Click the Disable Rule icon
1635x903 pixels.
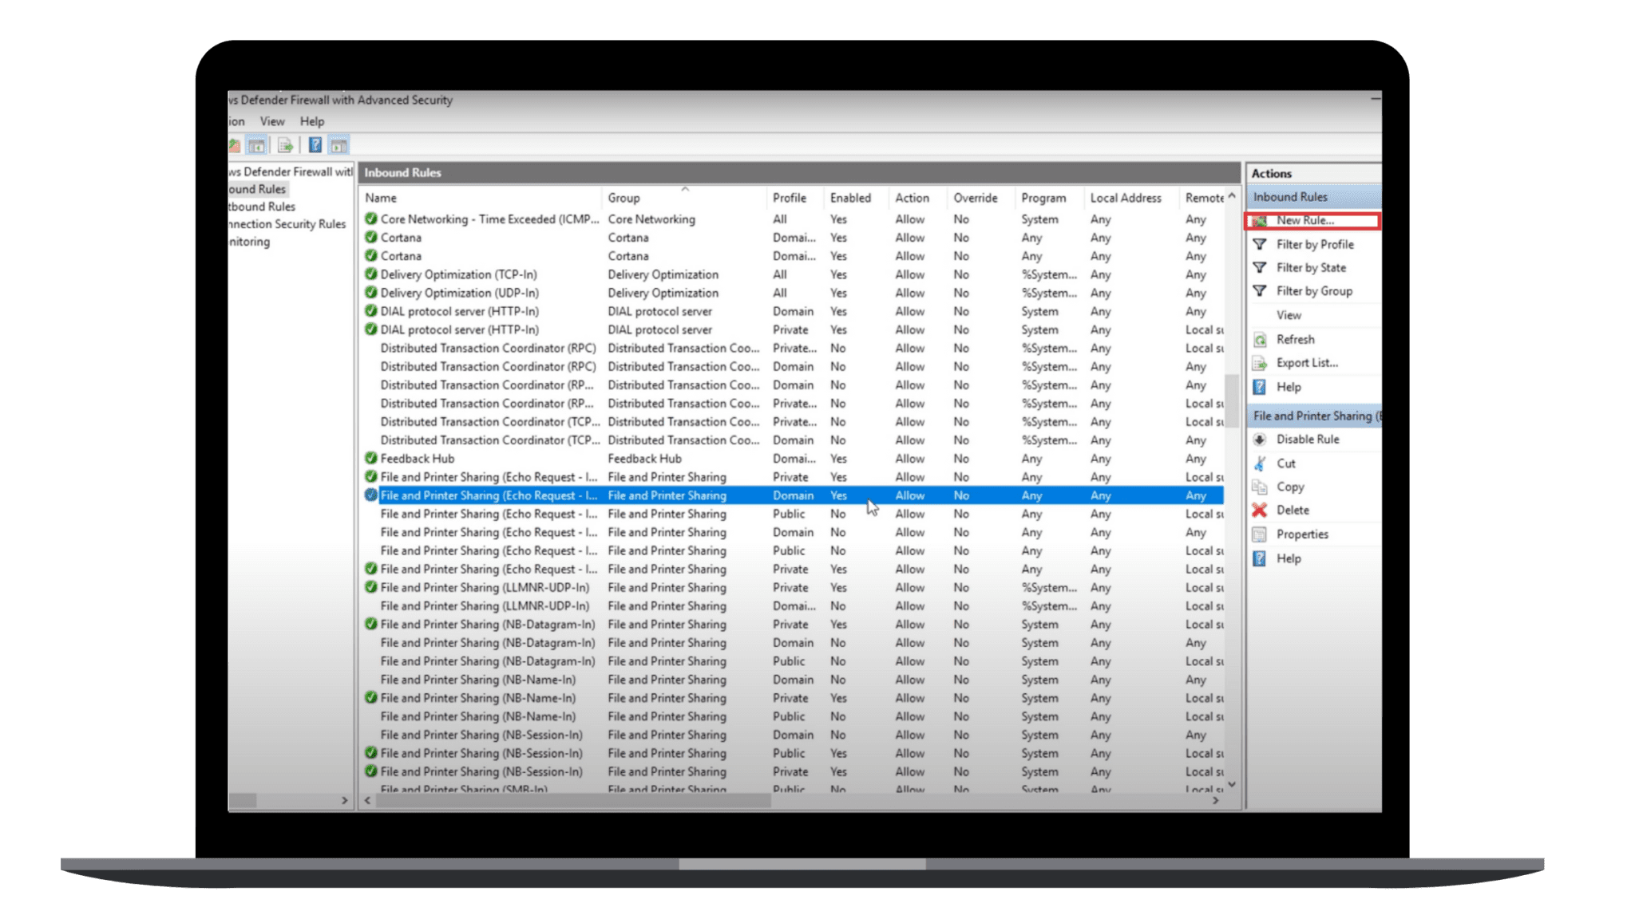coord(1260,440)
